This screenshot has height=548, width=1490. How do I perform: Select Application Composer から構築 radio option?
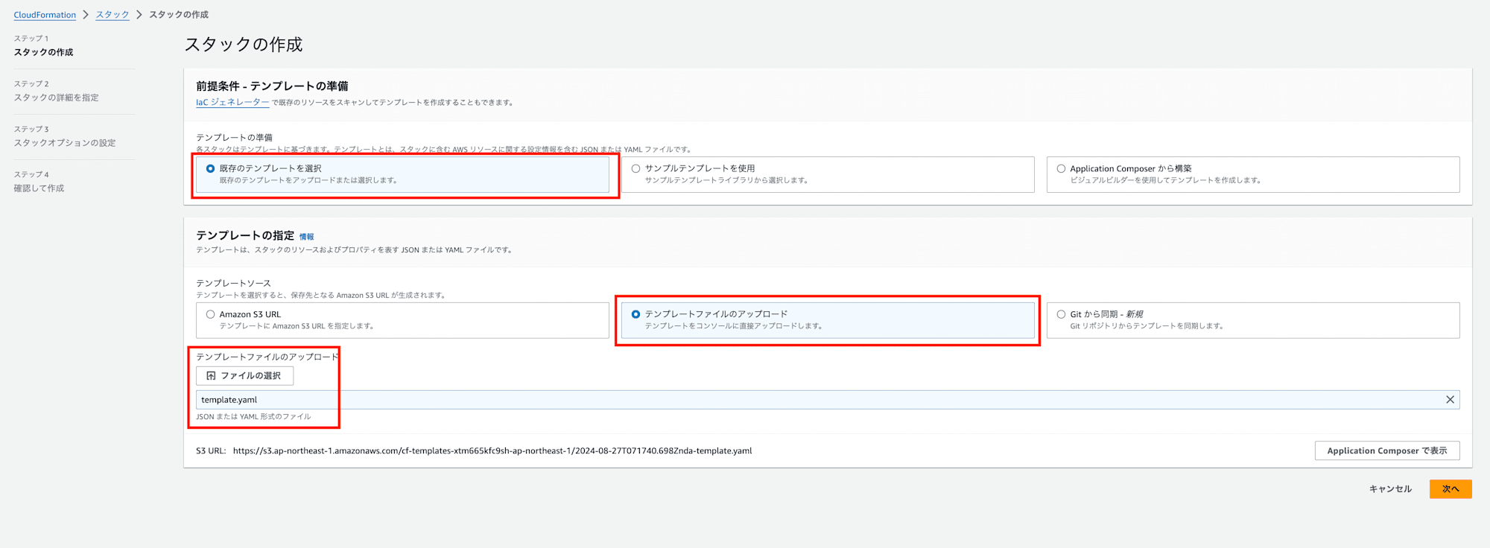(1061, 169)
